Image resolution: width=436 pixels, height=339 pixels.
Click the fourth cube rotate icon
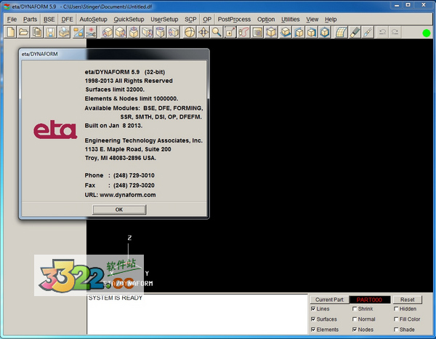tap(147, 32)
